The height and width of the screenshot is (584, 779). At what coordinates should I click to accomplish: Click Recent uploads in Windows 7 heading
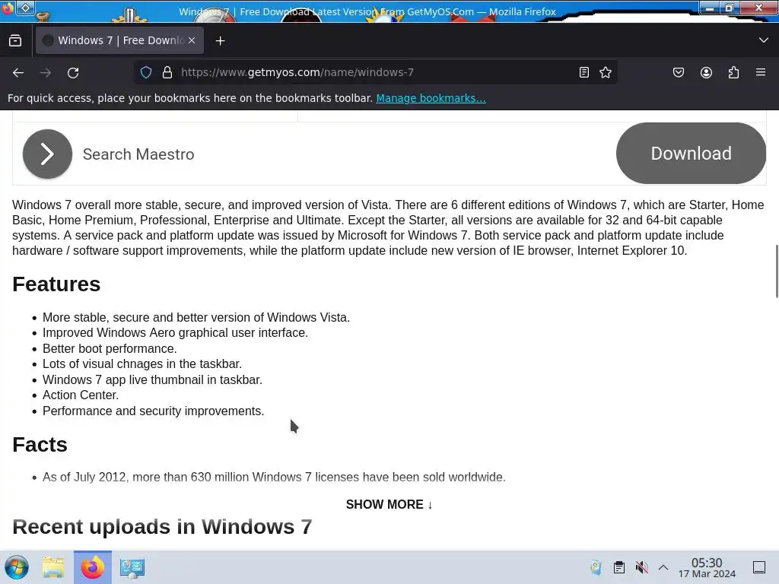click(162, 527)
